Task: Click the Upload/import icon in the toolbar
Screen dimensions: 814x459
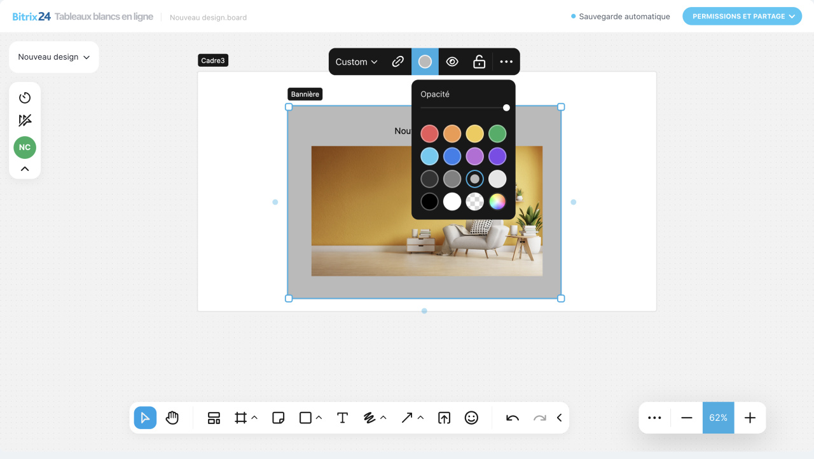Action: pos(444,418)
